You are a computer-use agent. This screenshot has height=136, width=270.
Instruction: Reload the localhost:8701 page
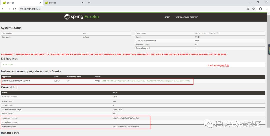click(x=15, y=9)
